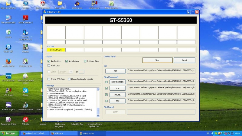Viewport: 242px width, 136px height.
Task: Enable the Flash Lock option
Action: tap(49, 66)
